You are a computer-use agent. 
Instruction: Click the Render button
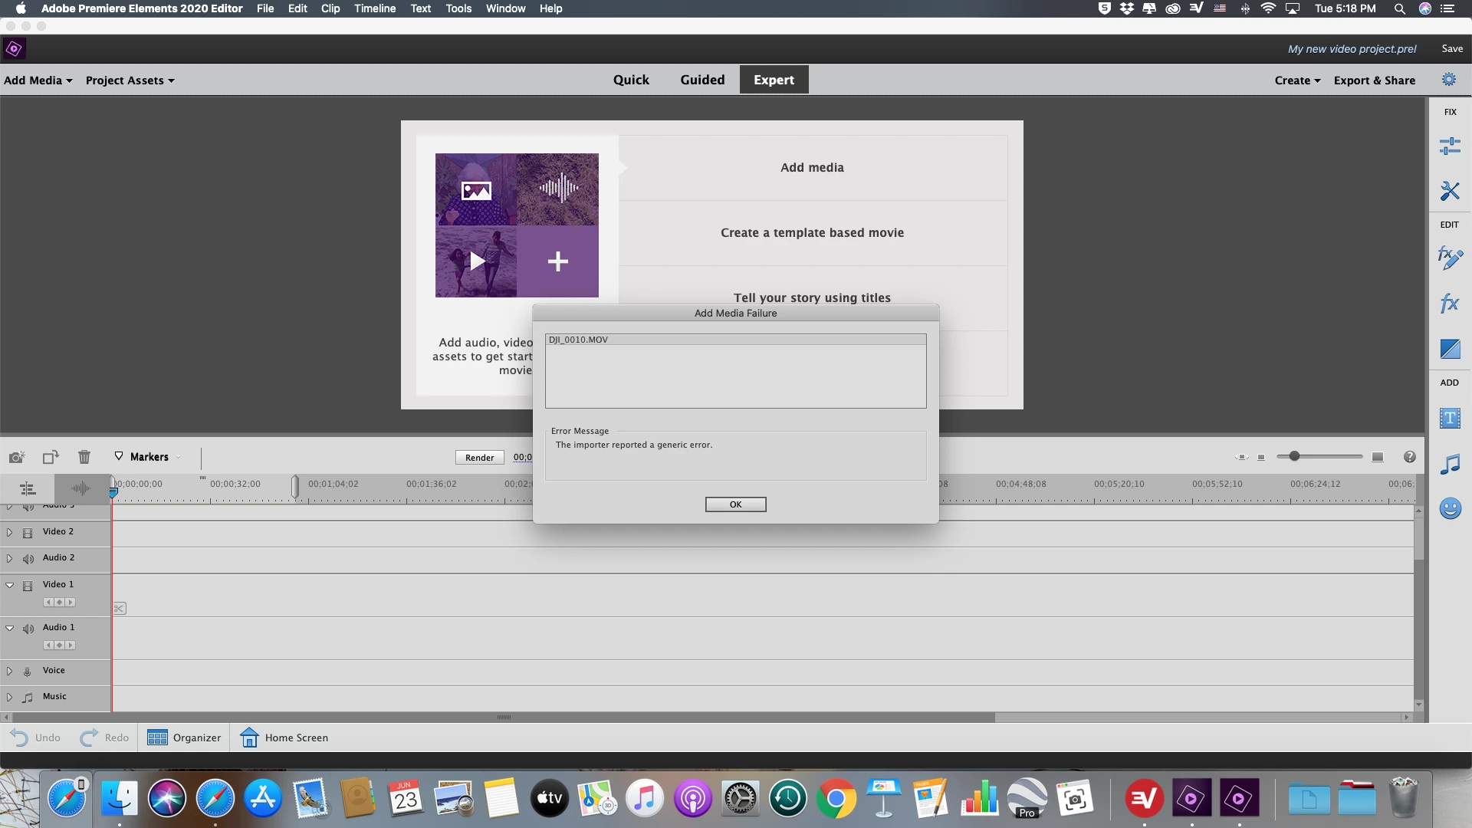[x=479, y=458]
